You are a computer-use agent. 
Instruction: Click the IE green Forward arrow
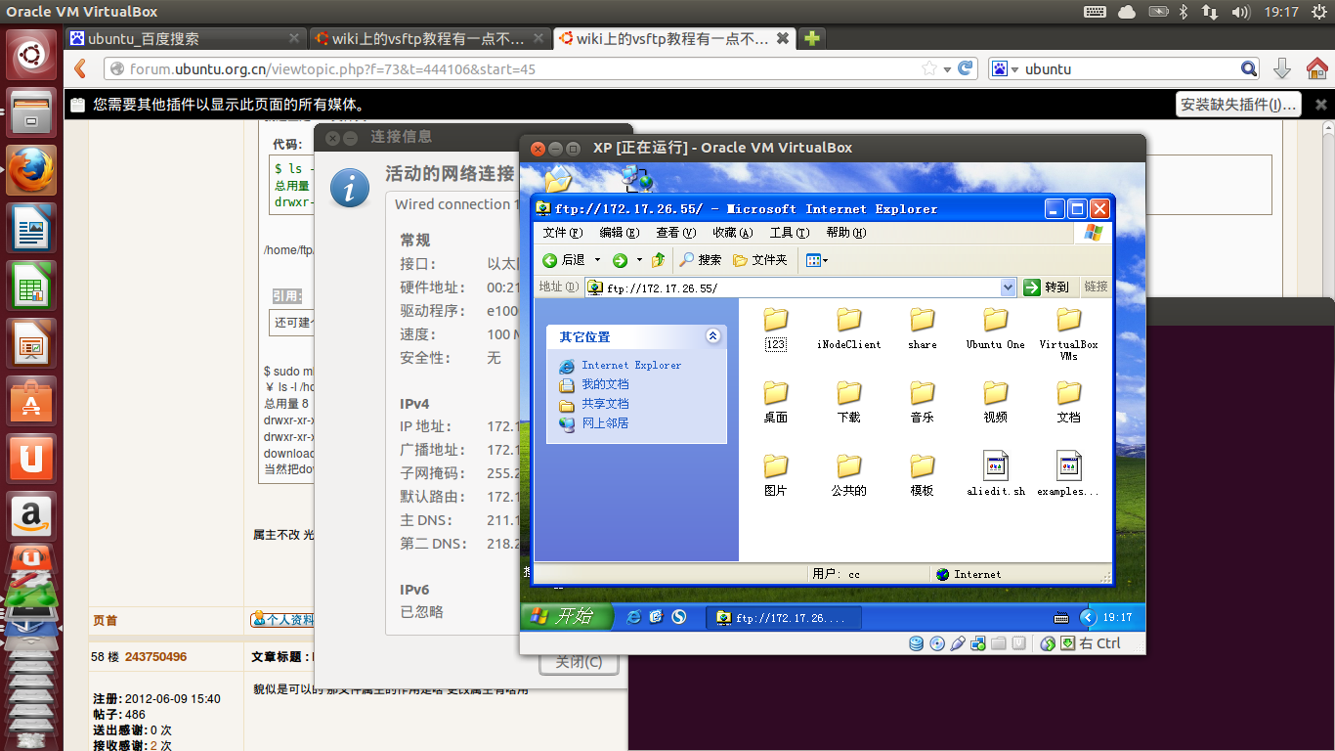(620, 260)
